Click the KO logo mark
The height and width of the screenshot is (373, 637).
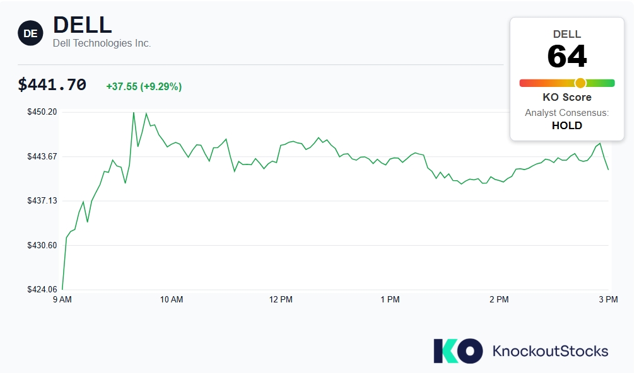[458, 351]
